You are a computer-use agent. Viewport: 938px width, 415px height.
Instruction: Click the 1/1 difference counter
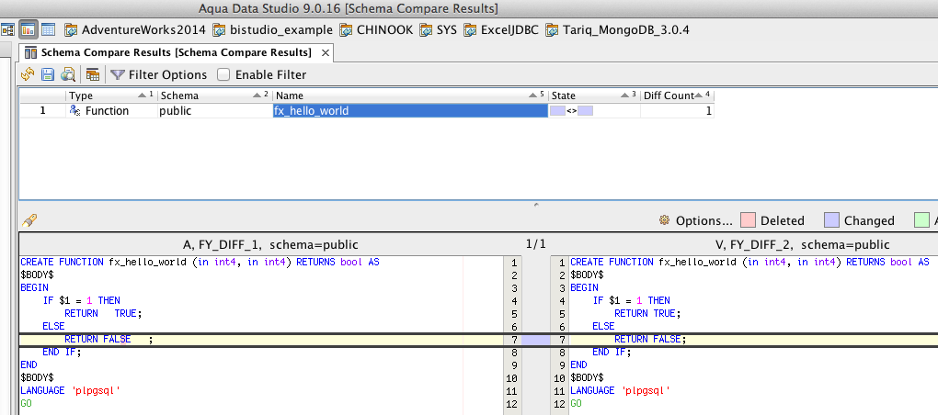pyautogui.click(x=536, y=244)
